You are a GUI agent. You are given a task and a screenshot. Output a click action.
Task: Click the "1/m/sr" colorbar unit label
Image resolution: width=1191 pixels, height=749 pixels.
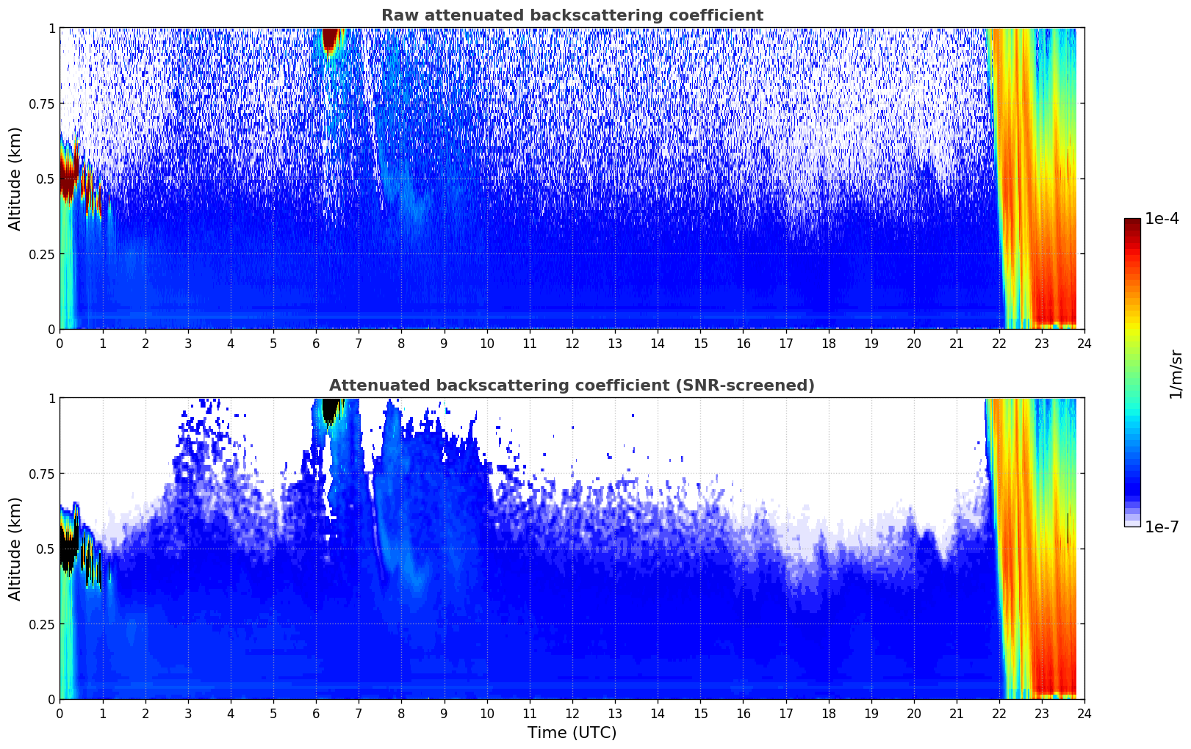[1176, 374]
